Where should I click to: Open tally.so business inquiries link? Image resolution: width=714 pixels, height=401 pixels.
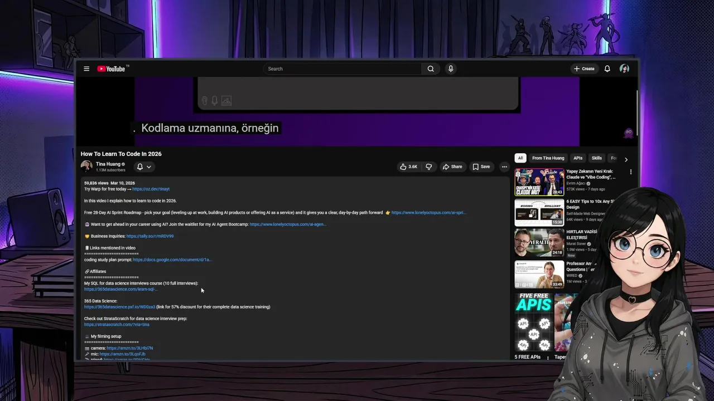[150, 236]
